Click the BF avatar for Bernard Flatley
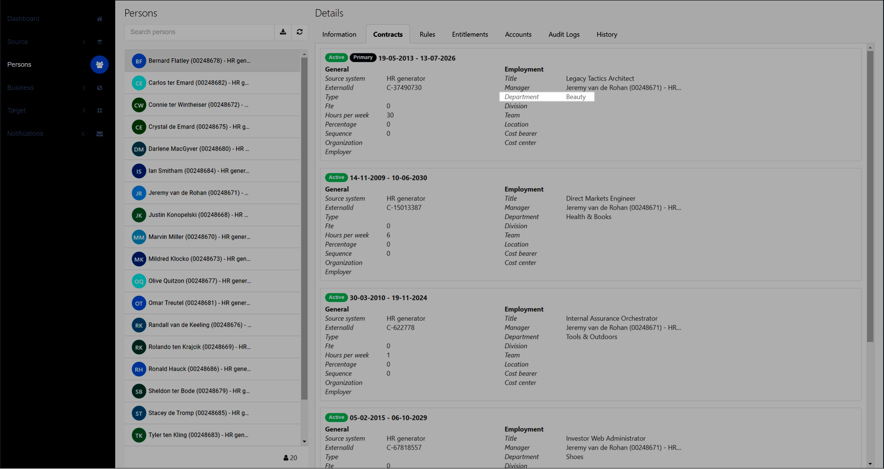 139,61
